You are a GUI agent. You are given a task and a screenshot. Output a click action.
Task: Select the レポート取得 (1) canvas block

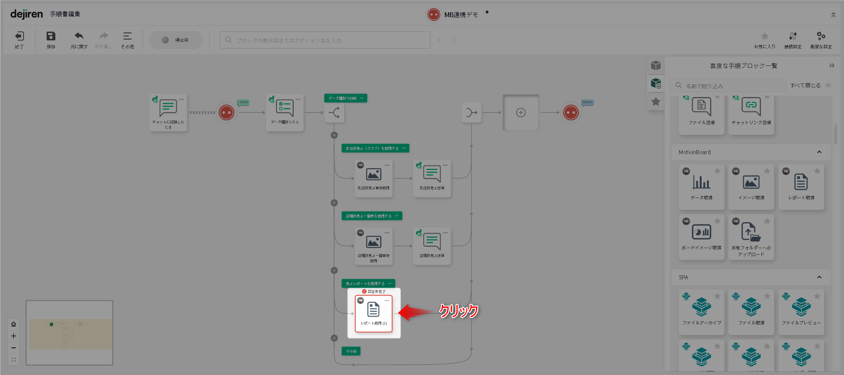374,314
